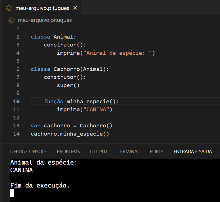Select the meu-arquivo.pitugues editor tab

[41, 8]
